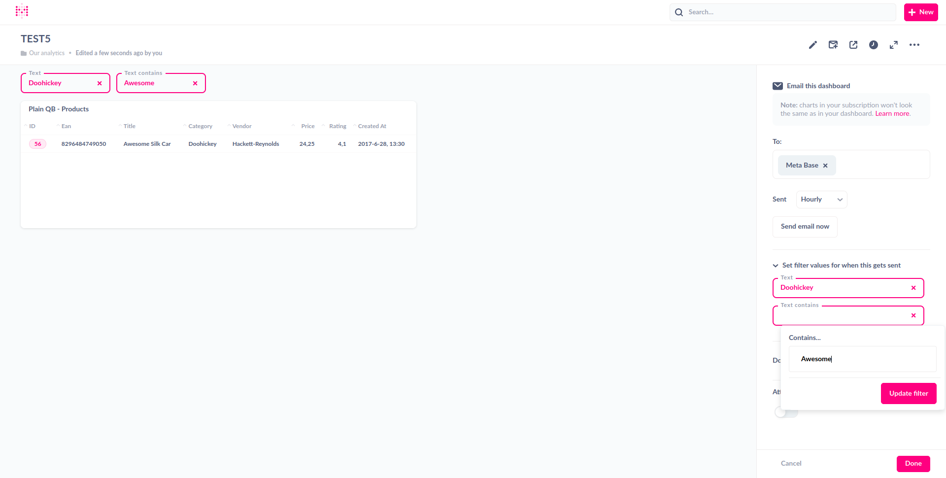Screen dimensions: 946x478
Task: Open the Hourly frequency dropdown
Action: point(821,200)
